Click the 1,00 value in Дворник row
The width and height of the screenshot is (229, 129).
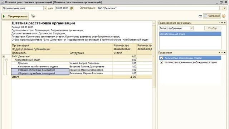click(x=134, y=63)
